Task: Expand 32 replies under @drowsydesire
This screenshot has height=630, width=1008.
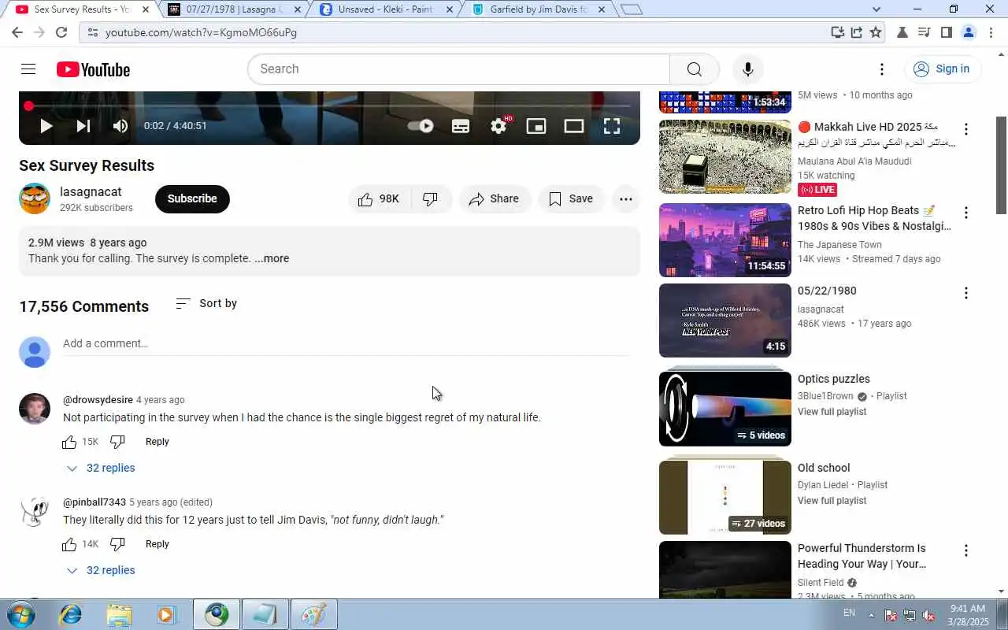Action: pos(101,468)
